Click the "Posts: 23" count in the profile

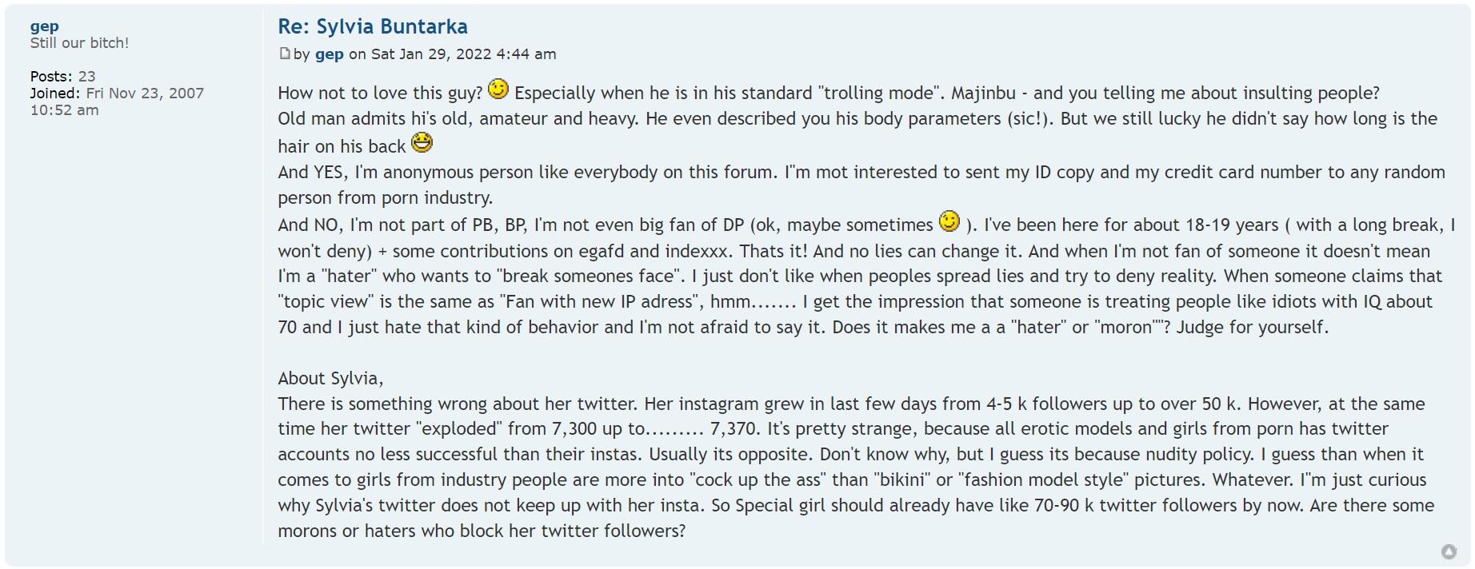tap(62, 77)
